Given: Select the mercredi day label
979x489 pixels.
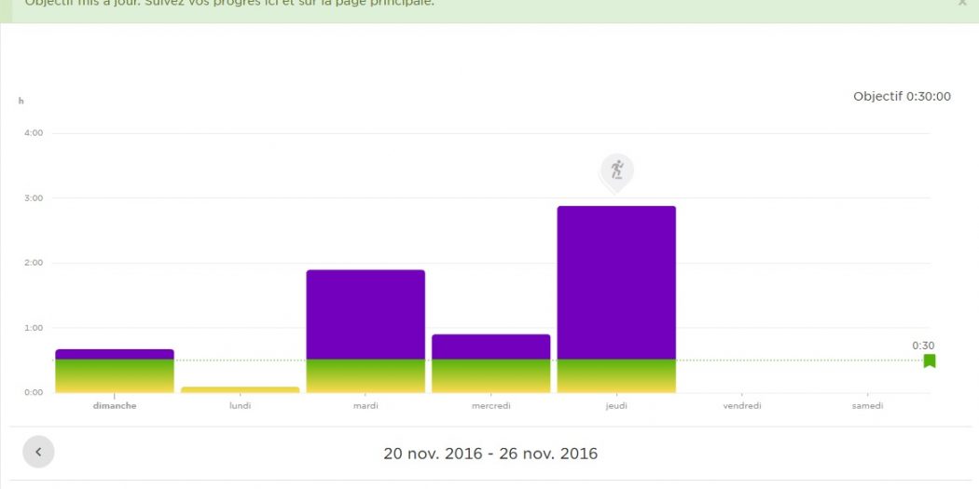Looking at the screenshot, I should tap(490, 405).
